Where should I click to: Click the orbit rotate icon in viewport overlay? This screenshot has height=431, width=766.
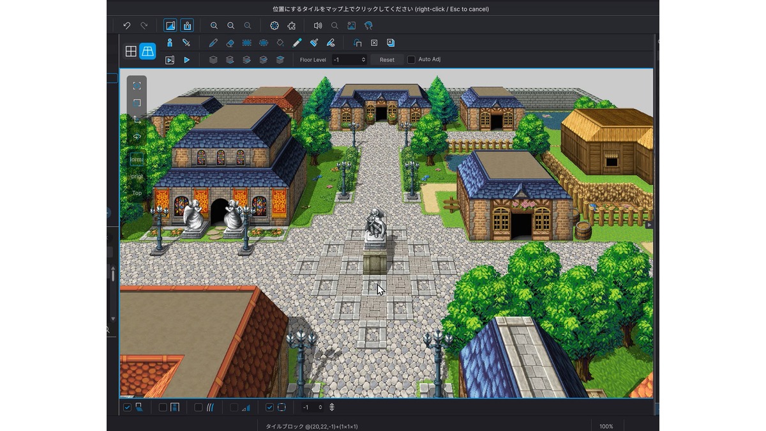tap(137, 137)
